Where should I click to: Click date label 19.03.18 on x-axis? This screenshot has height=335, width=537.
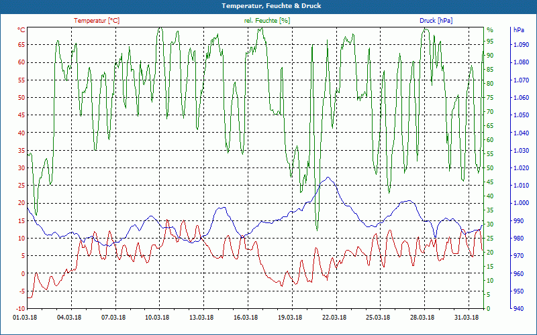[290, 317]
